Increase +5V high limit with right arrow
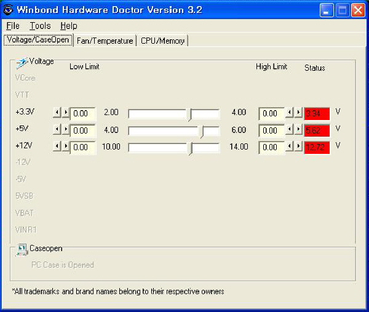Screen dimensions: 369x312 click(298, 129)
